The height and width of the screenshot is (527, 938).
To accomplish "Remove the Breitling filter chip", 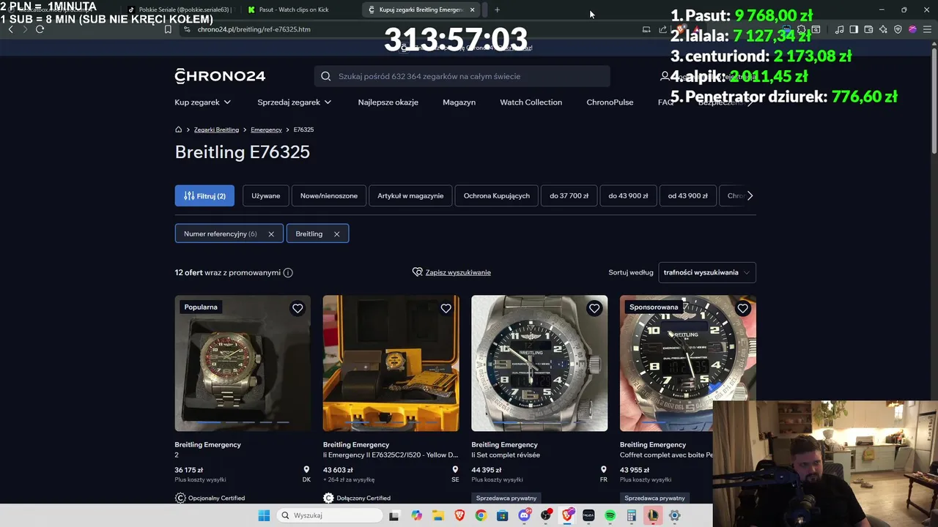I will (x=336, y=234).
